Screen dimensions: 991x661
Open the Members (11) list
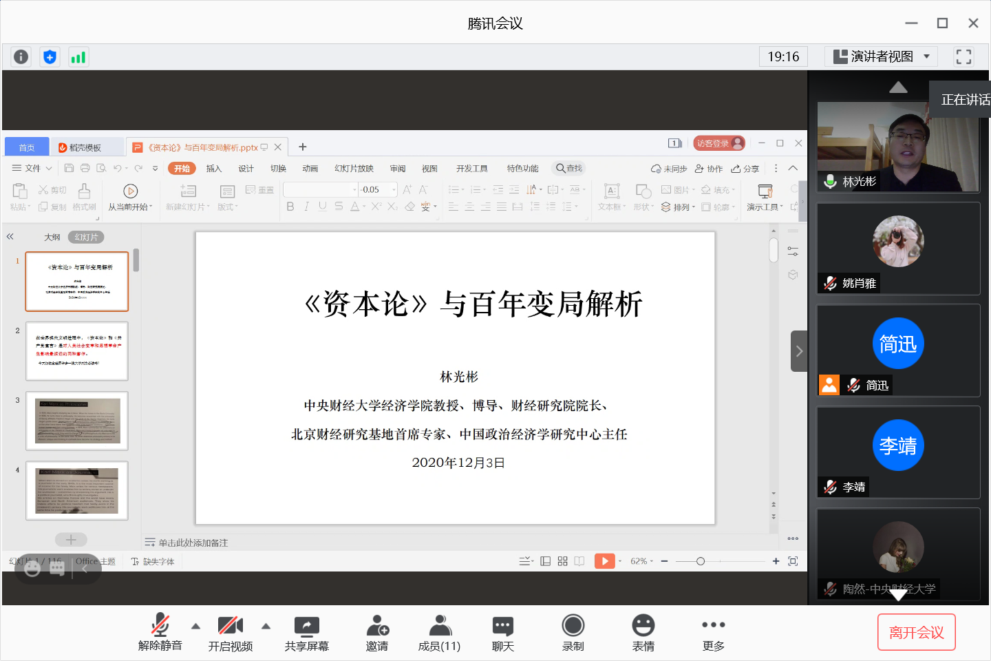[x=439, y=633]
